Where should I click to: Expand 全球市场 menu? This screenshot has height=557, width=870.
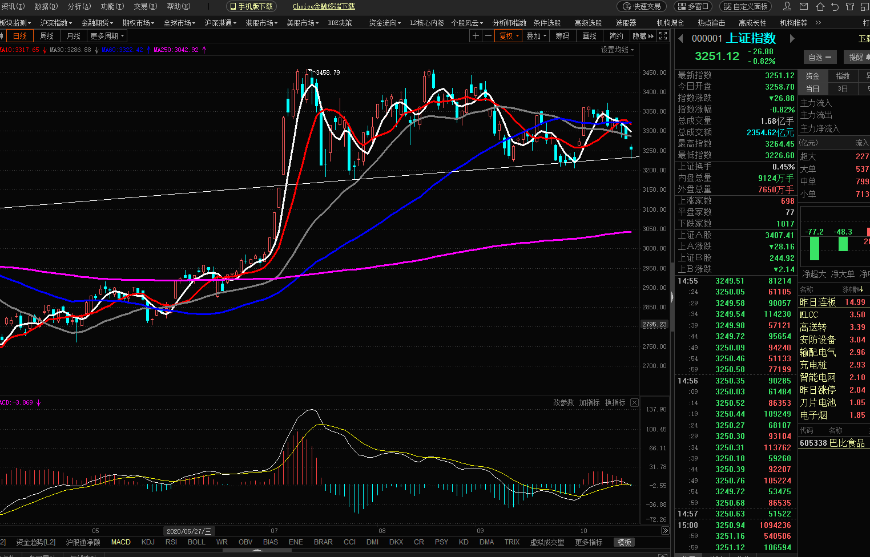(179, 23)
